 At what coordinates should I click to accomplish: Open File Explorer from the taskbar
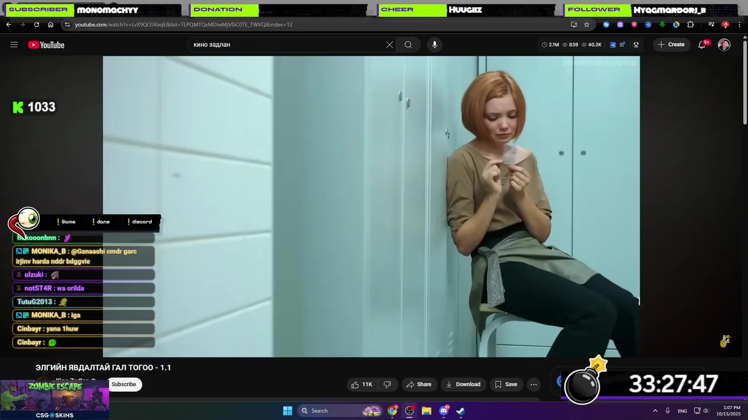(427, 411)
